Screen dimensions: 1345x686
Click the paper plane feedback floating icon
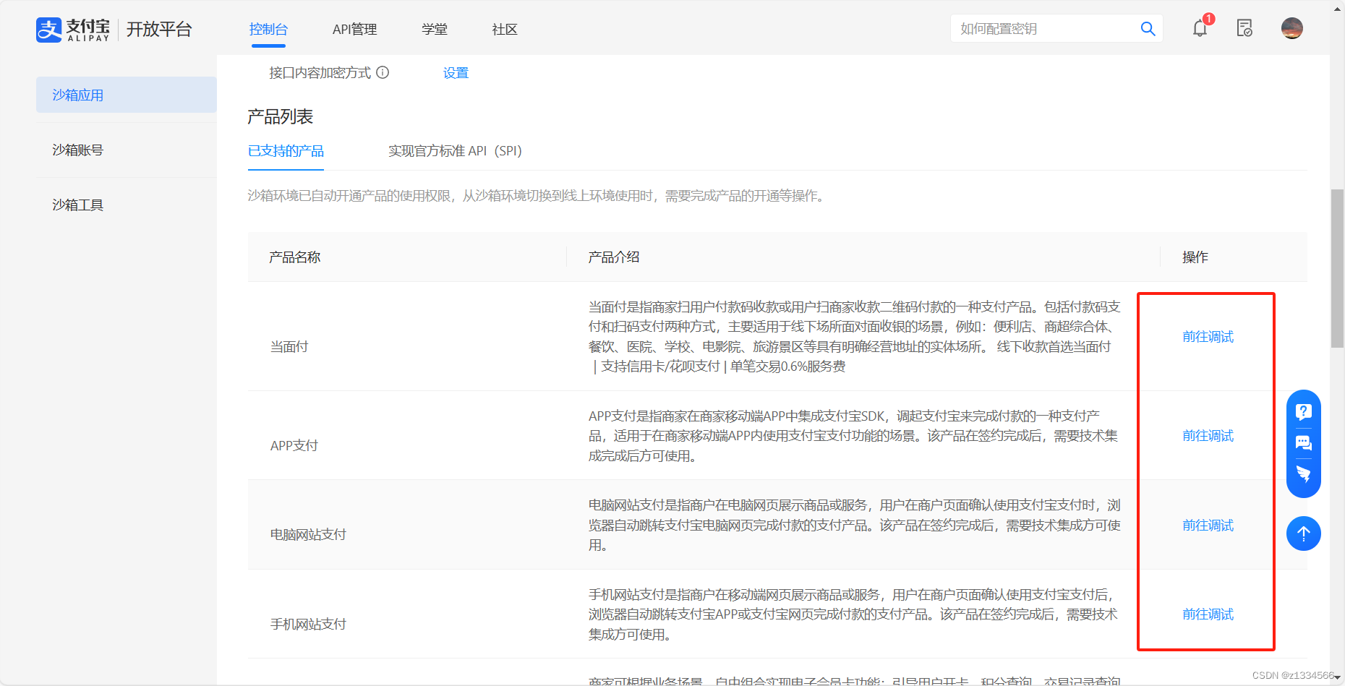coord(1304,474)
